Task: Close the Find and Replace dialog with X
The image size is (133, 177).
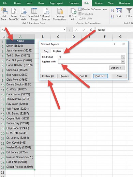Action: [x=123, y=44]
